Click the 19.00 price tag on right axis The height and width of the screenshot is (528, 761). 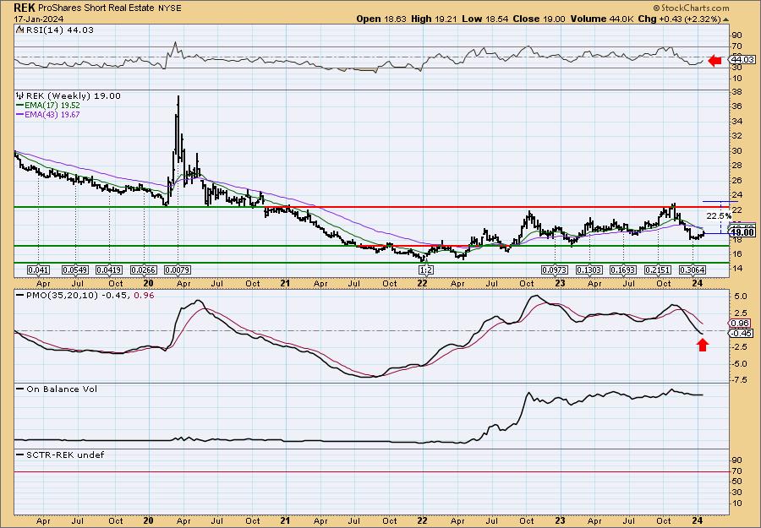click(742, 233)
